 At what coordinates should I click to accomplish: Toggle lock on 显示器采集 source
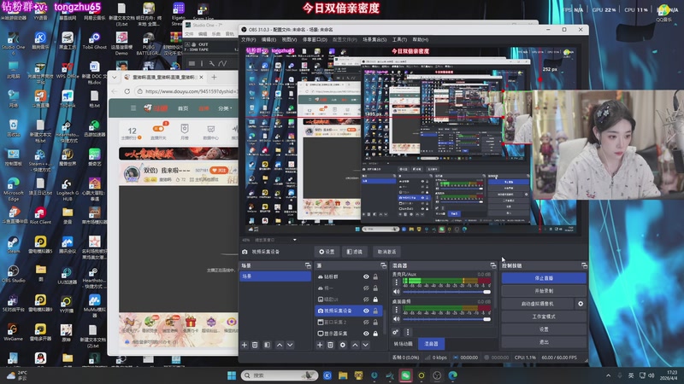[x=375, y=334]
